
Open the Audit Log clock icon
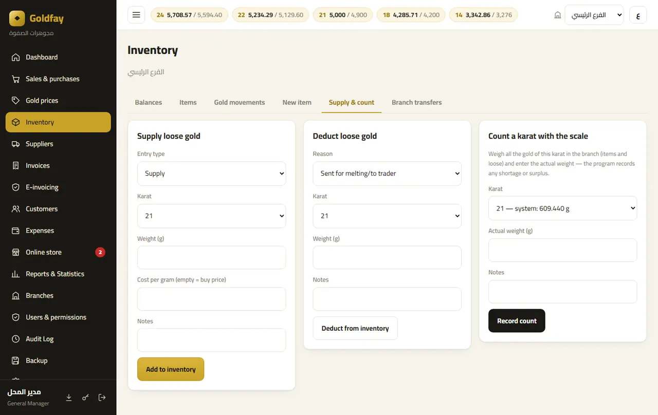pyautogui.click(x=16, y=339)
